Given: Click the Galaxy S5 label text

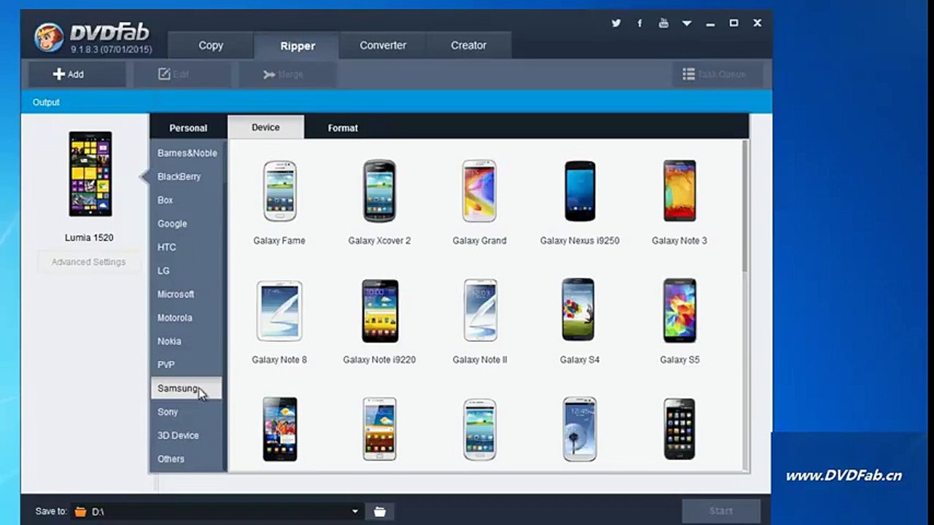Looking at the screenshot, I should click(680, 359).
